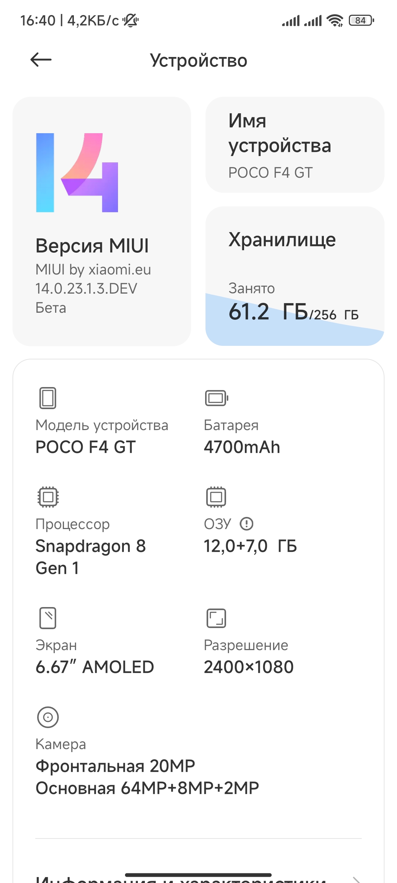397x883 pixels.
Task: Tap the Устройство page title
Action: (x=198, y=60)
